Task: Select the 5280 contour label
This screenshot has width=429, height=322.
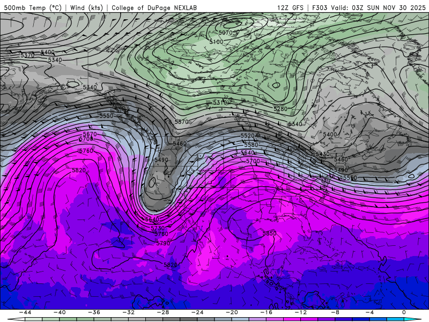Action: 280,109
